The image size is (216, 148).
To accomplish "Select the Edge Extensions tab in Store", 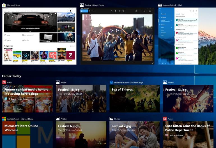I will 35,11.
